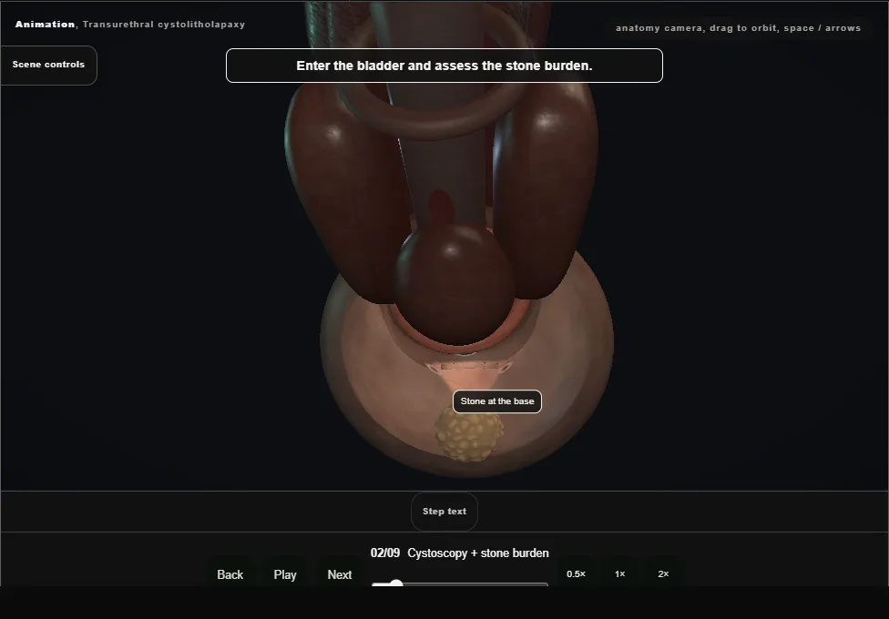Click the '02/09 Cystoscopy + stone burden' step title
The image size is (889, 619).
(x=459, y=553)
